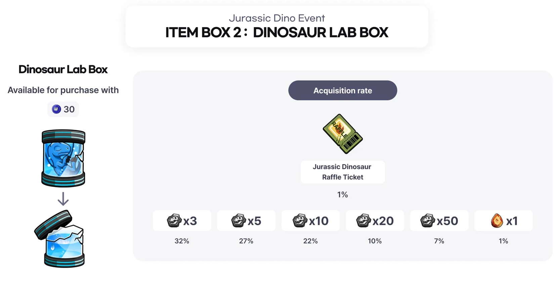Click the 30 coin price badge
The image size is (558, 281).
point(63,109)
